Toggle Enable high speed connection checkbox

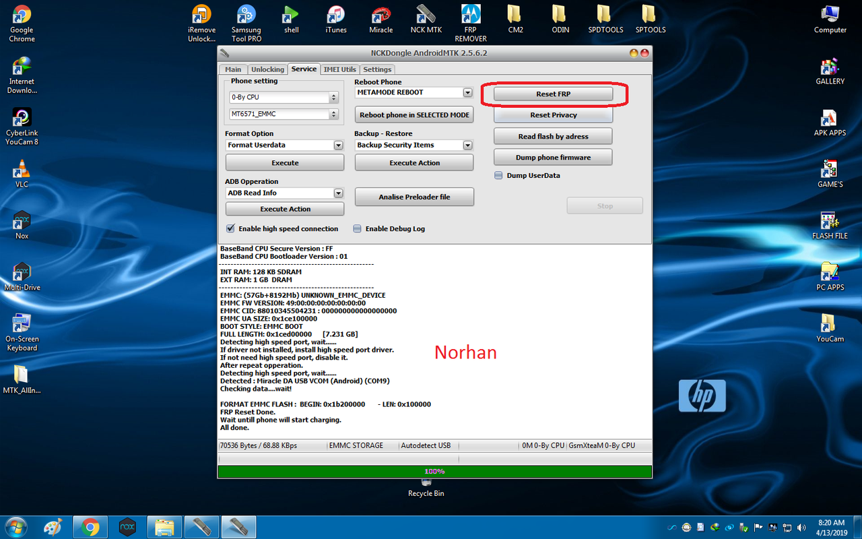230,228
